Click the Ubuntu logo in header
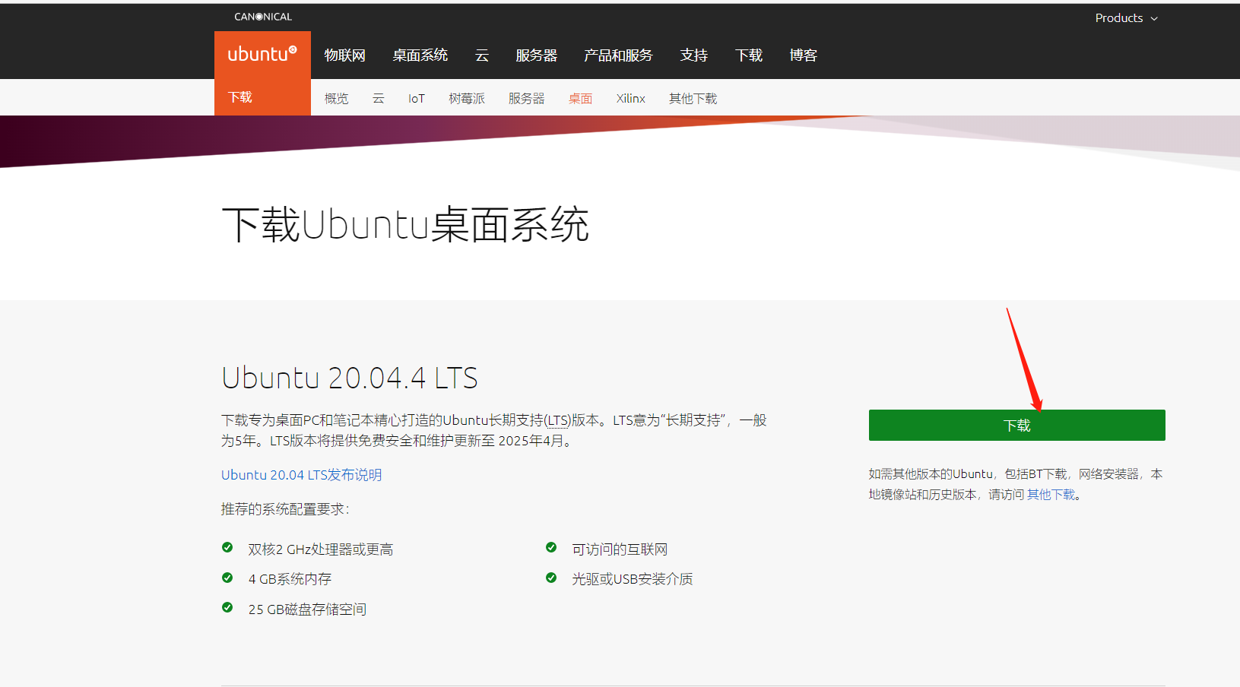The width and height of the screenshot is (1240, 687). pos(262,55)
